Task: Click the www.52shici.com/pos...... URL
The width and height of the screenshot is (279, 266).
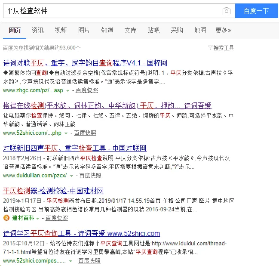Action: [34, 261]
